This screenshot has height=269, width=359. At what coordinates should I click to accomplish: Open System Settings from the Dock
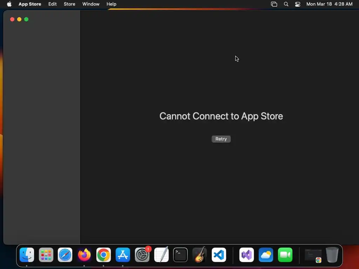pos(142,255)
